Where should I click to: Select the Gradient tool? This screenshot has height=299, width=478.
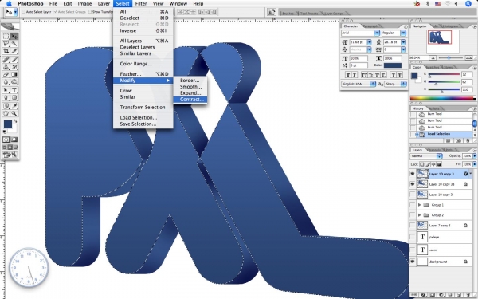tap(14, 74)
